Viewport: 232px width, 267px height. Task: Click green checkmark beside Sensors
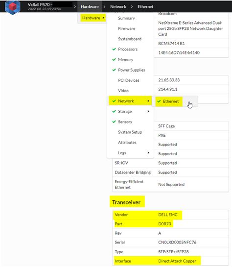[114, 122]
